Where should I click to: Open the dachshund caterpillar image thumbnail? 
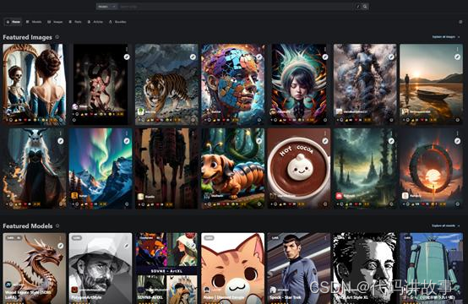[x=232, y=169]
